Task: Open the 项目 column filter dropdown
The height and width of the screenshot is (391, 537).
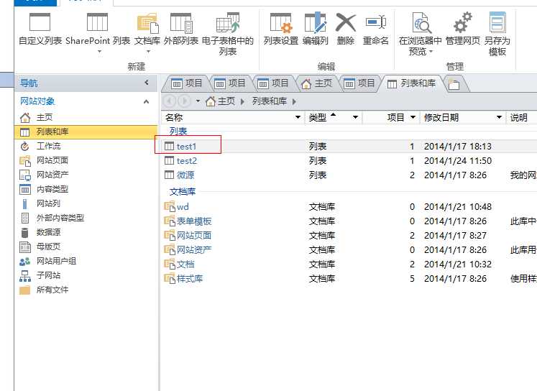Action: [x=413, y=117]
